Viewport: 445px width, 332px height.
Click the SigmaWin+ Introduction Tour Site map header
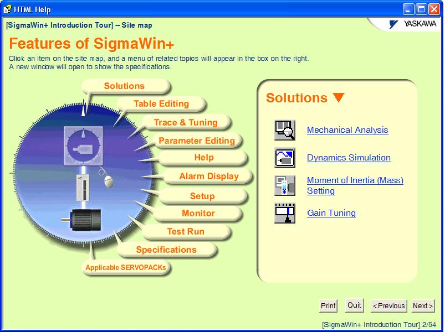coord(79,25)
